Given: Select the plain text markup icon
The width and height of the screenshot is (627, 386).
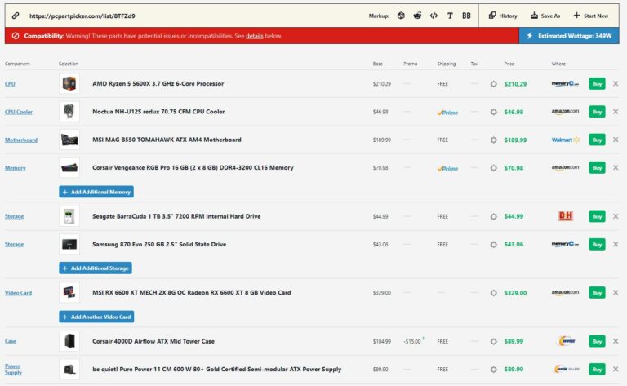Looking at the screenshot, I should click(x=450, y=16).
